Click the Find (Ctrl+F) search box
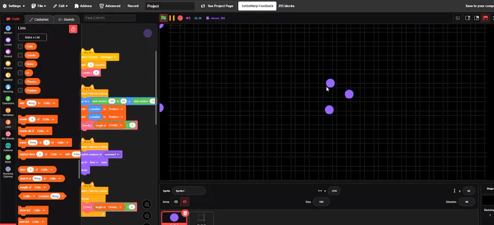Viewport: 494px width, 225px height. click(110, 18)
